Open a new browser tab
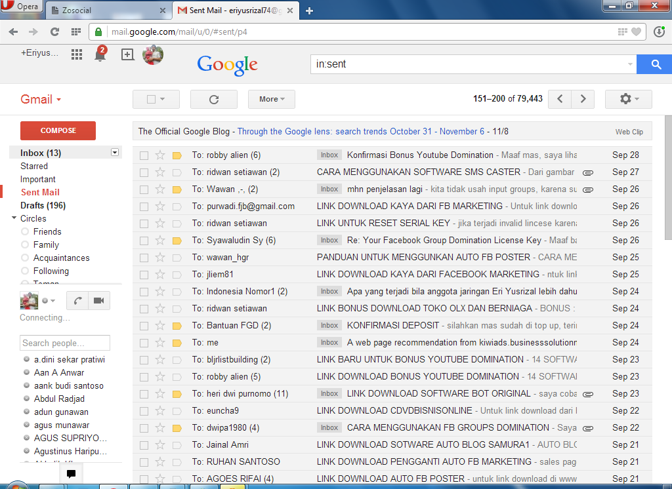672x489 pixels. [x=310, y=10]
